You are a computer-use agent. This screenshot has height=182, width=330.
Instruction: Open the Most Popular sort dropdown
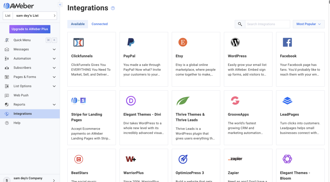coord(309,24)
